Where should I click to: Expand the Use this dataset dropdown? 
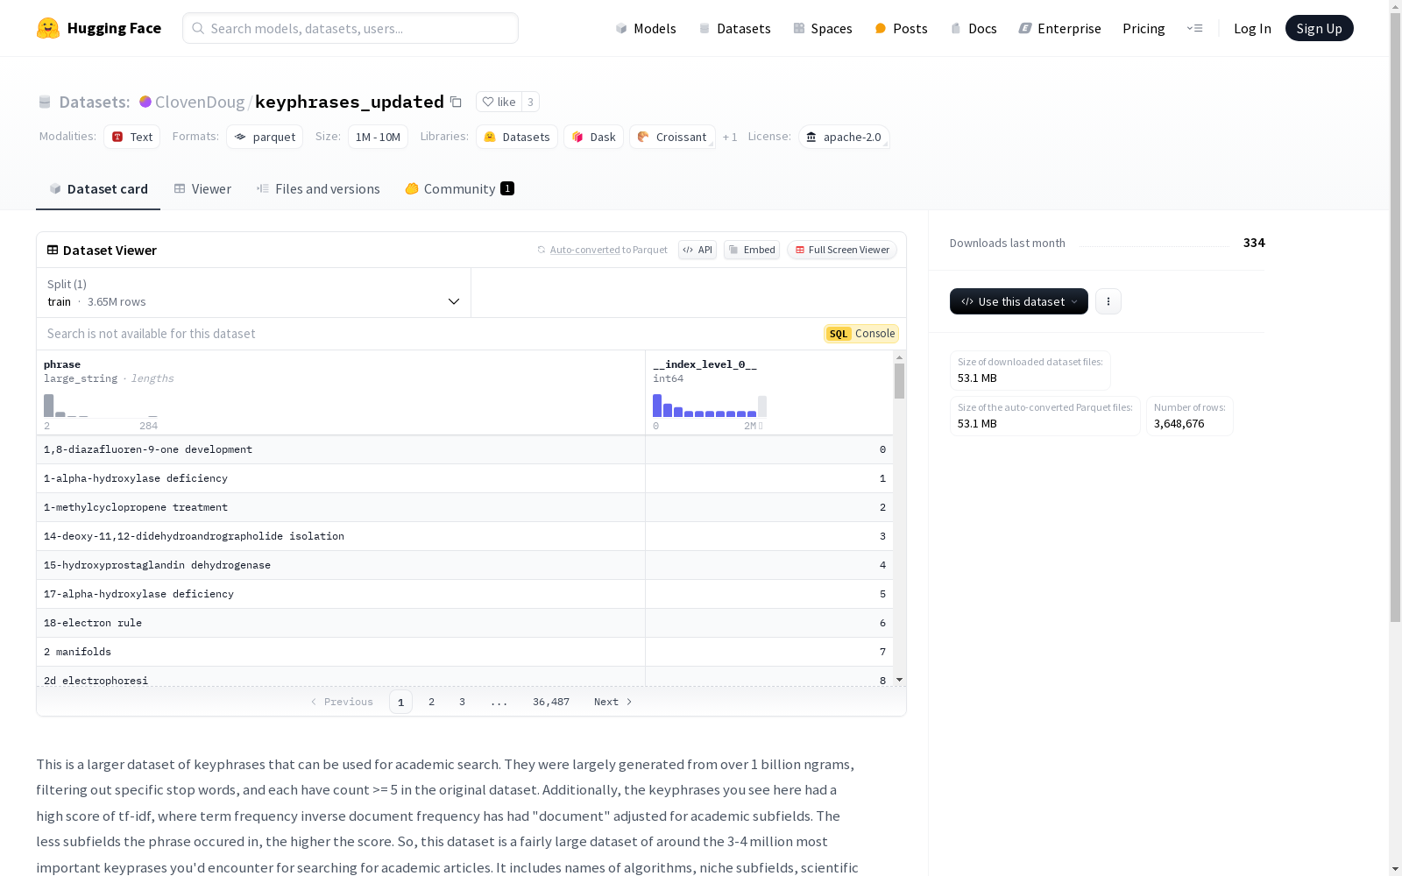click(x=1019, y=301)
